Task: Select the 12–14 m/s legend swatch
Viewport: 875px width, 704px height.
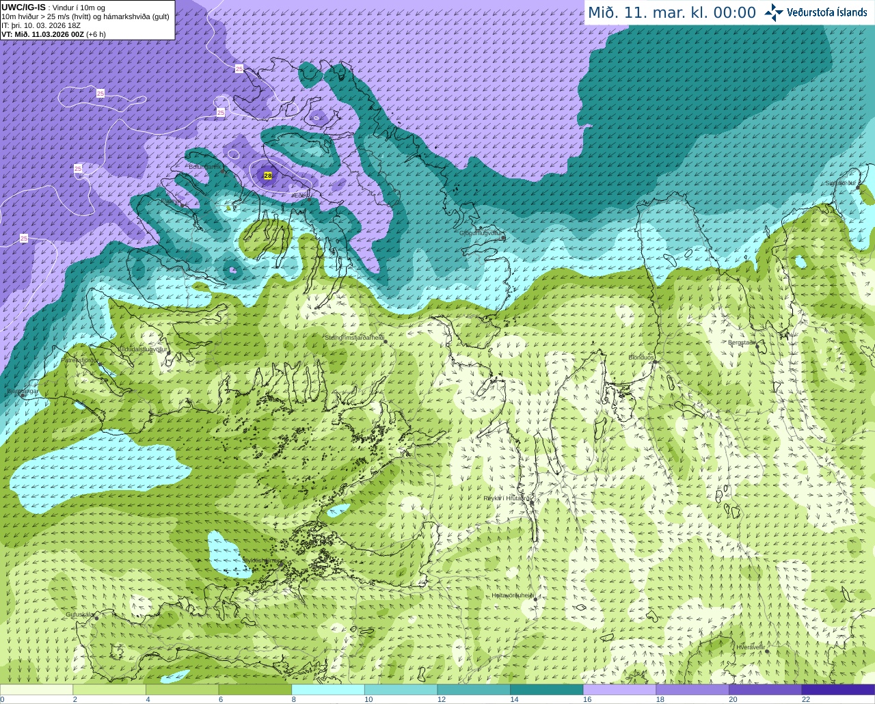Action: [x=474, y=690]
